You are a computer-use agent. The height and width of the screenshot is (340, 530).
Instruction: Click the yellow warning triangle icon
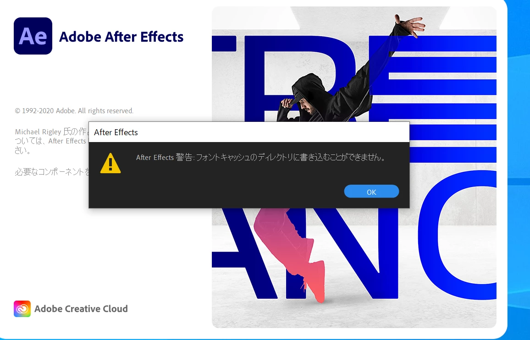point(110,163)
